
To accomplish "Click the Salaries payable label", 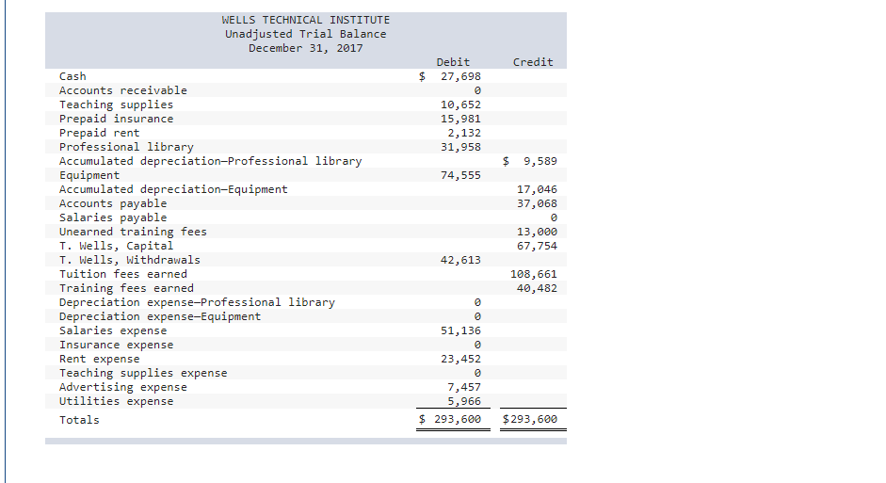I will [x=113, y=217].
